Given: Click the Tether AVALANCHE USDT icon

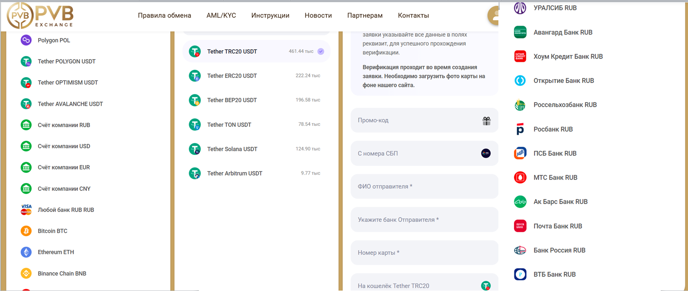Looking at the screenshot, I should [26, 104].
